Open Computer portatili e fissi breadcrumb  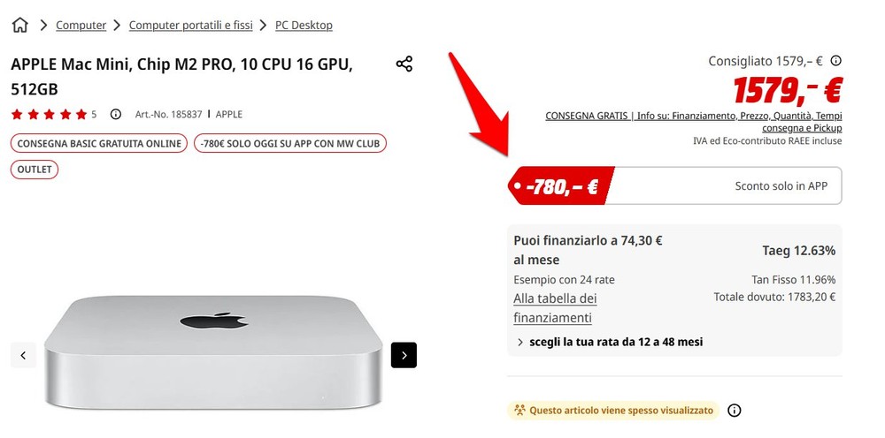[191, 26]
